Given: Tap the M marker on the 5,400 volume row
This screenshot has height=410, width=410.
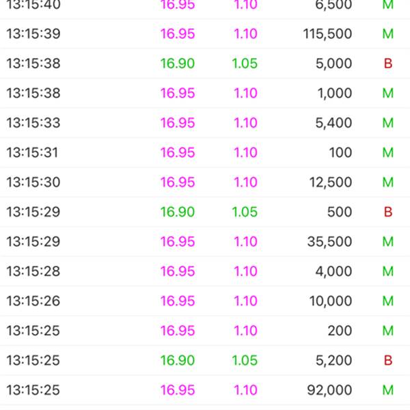Looking at the screenshot, I should coord(388,123).
